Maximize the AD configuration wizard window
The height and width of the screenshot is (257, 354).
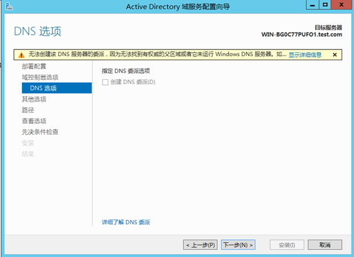point(325,4)
